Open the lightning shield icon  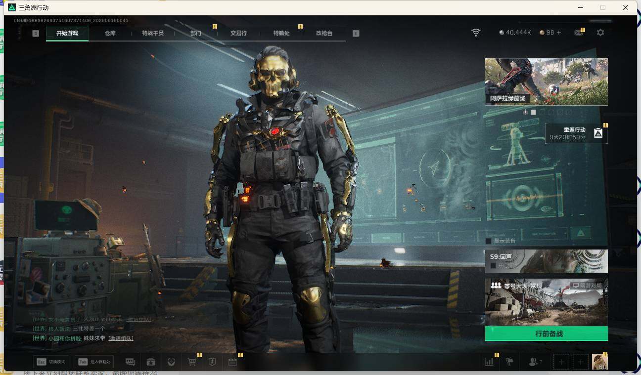click(x=212, y=362)
